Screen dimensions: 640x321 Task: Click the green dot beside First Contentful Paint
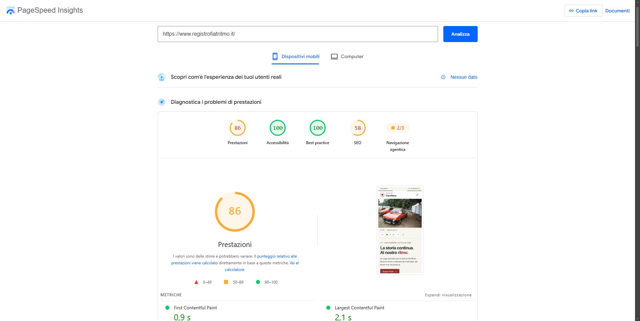pos(167,308)
